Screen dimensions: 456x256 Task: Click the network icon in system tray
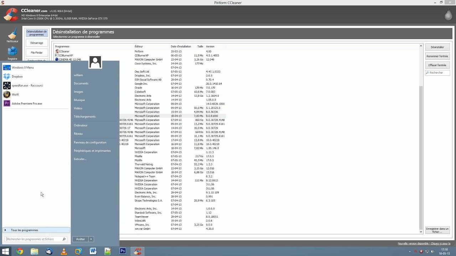pyautogui.click(x=427, y=251)
